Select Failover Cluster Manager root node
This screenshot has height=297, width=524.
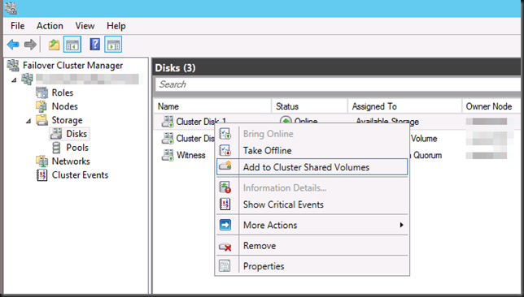73,66
